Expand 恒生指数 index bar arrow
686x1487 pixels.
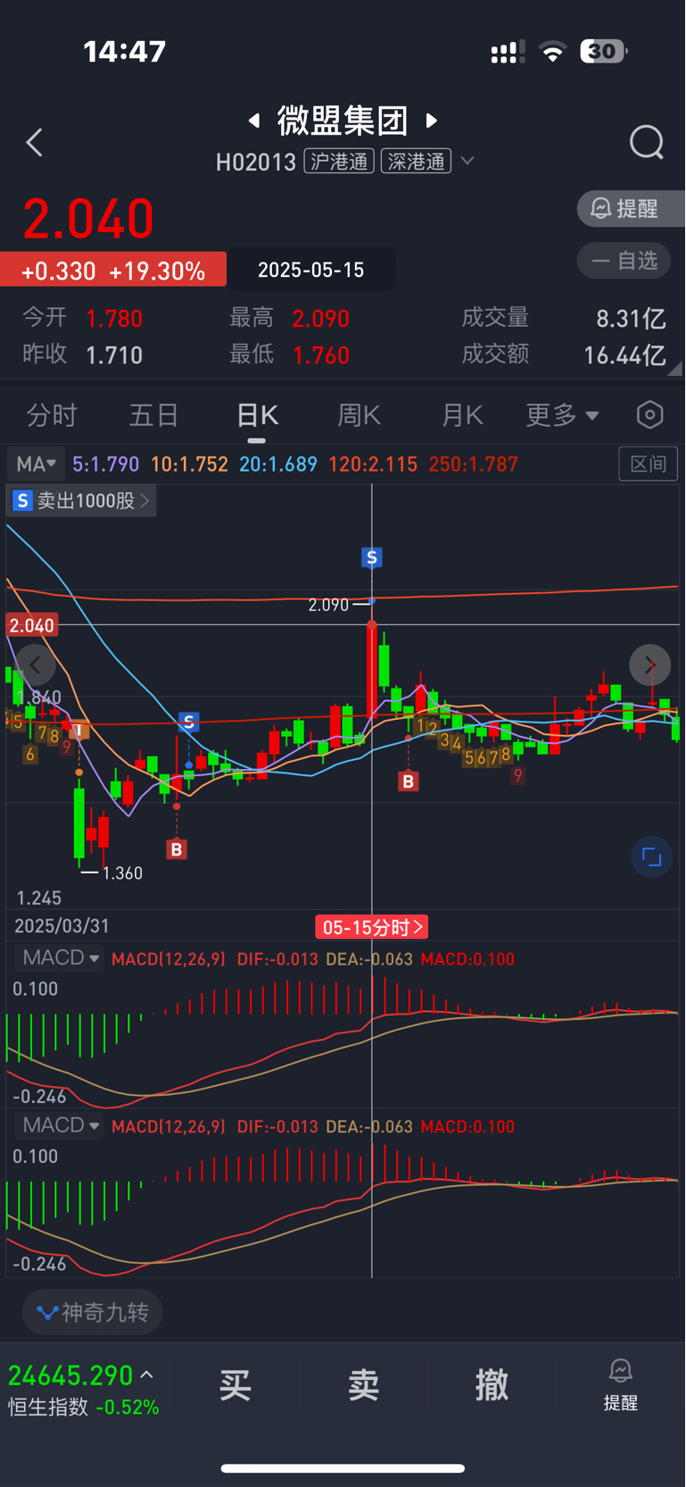pos(147,1375)
